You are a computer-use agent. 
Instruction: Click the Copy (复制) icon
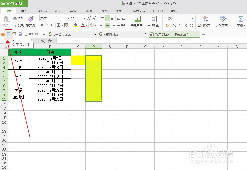point(15,25)
